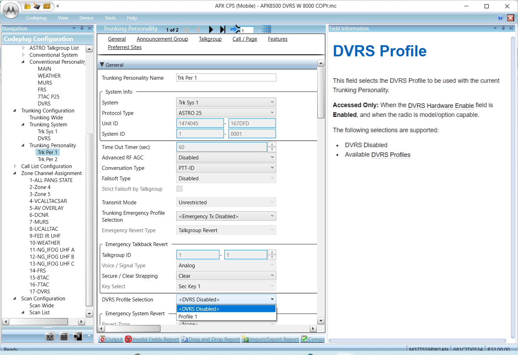Select Trk Per 2 in navigation tree
This screenshot has height=355, width=518.
pos(48,159)
